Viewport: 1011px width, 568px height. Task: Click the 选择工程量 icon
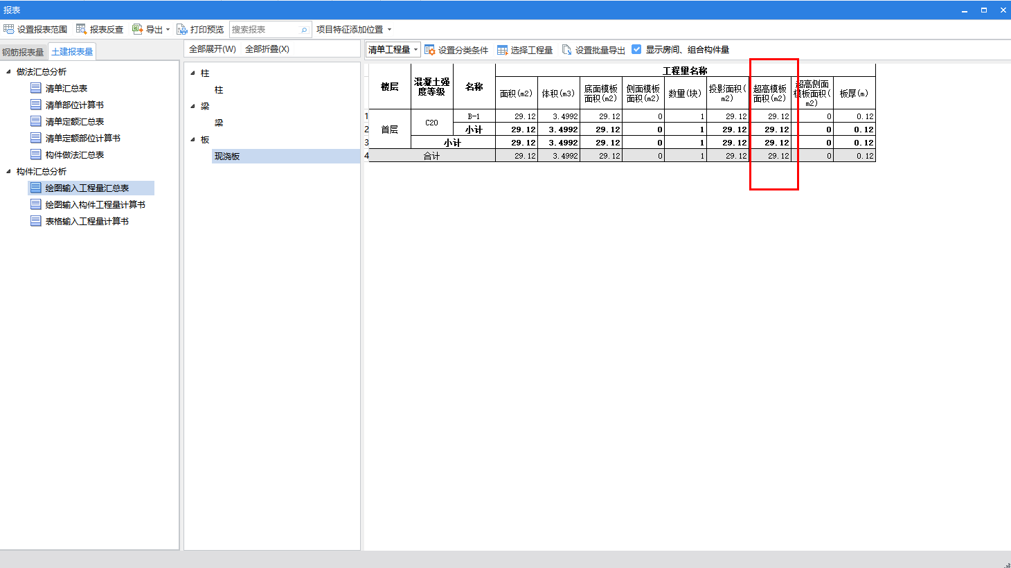click(502, 50)
